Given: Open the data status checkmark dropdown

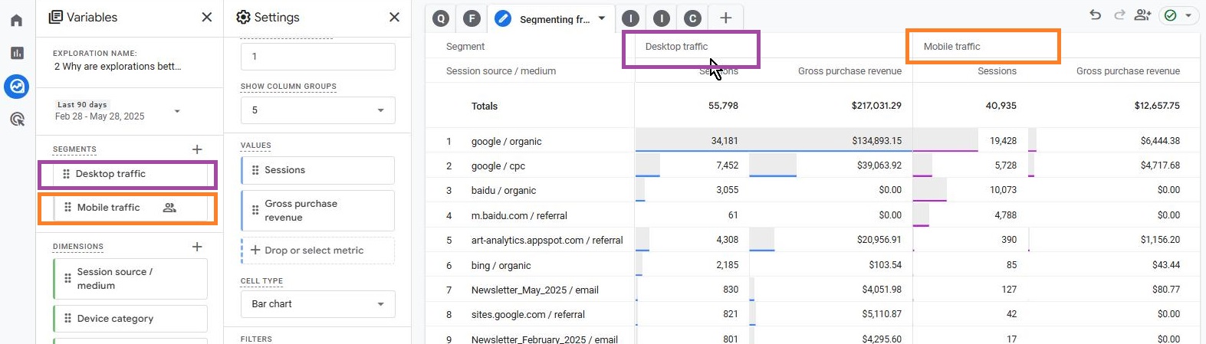Looking at the screenshot, I should pyautogui.click(x=1179, y=15).
